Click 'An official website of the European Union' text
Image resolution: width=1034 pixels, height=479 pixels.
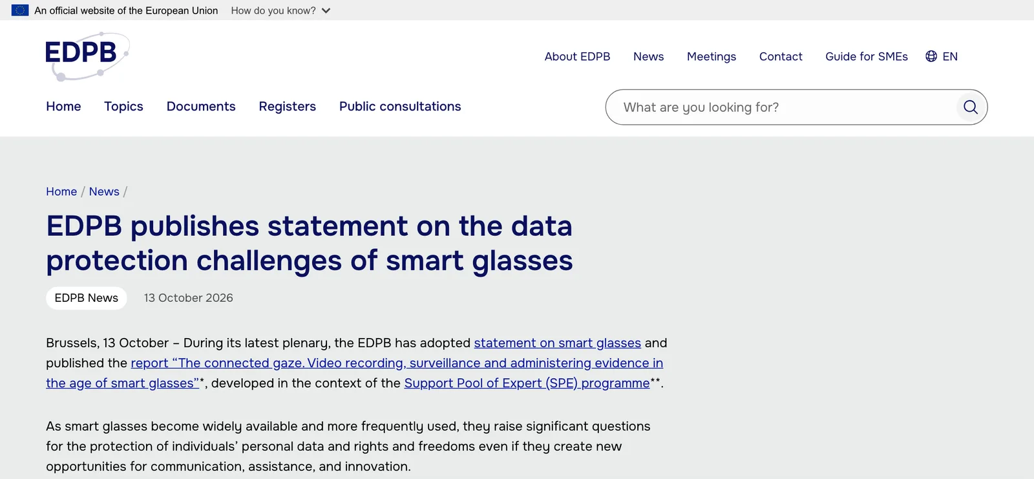tap(126, 10)
